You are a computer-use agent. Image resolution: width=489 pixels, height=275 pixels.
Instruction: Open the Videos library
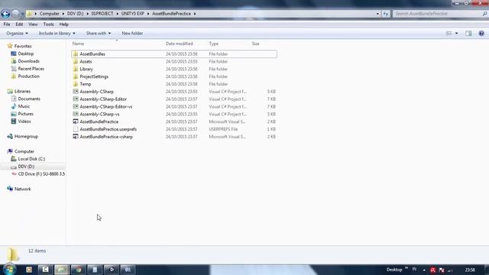24,121
